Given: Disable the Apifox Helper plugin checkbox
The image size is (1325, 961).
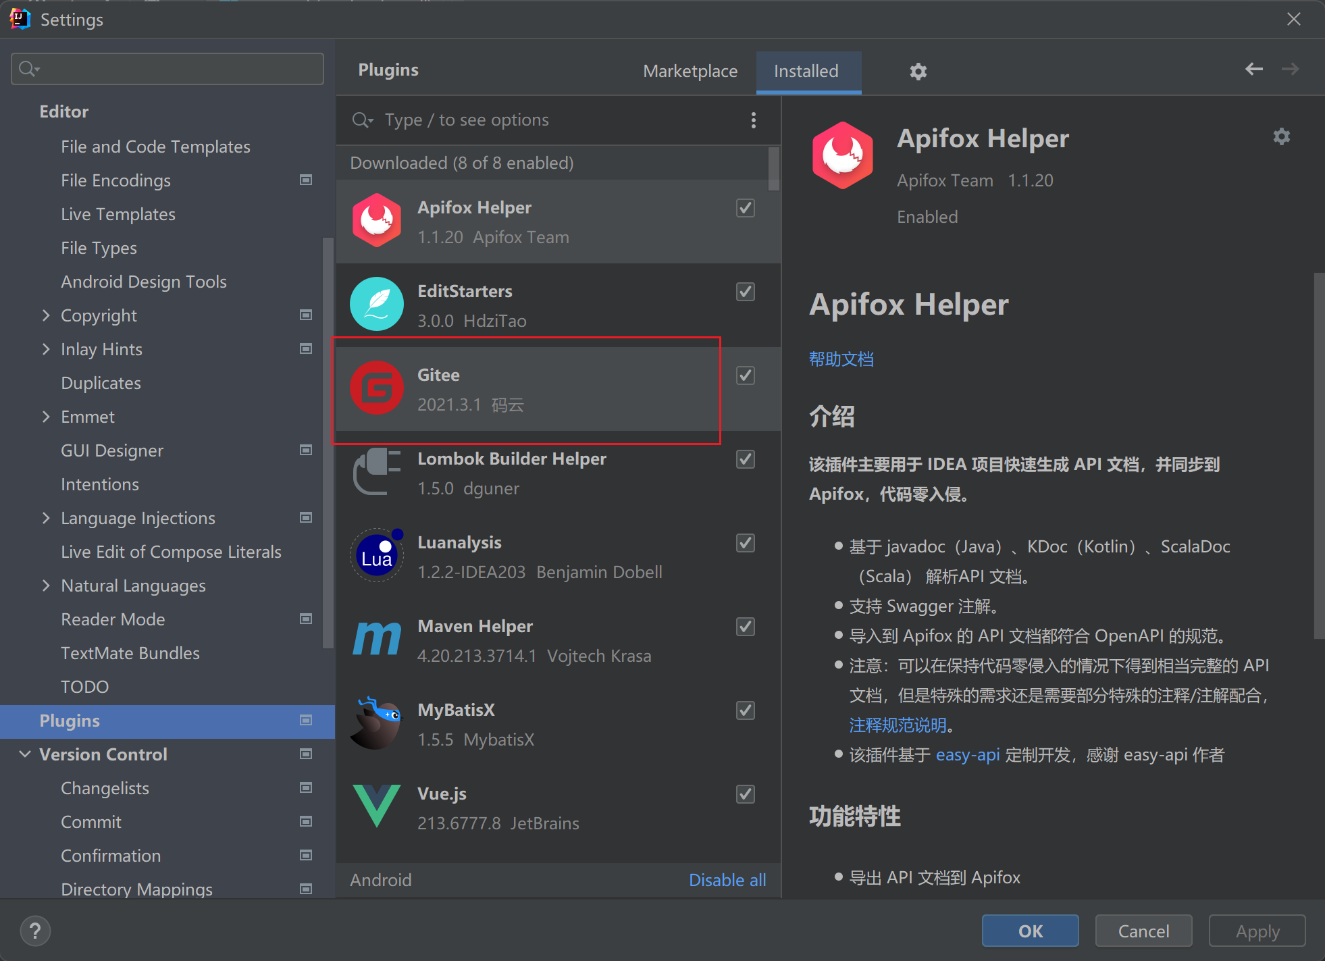Looking at the screenshot, I should click(x=746, y=208).
